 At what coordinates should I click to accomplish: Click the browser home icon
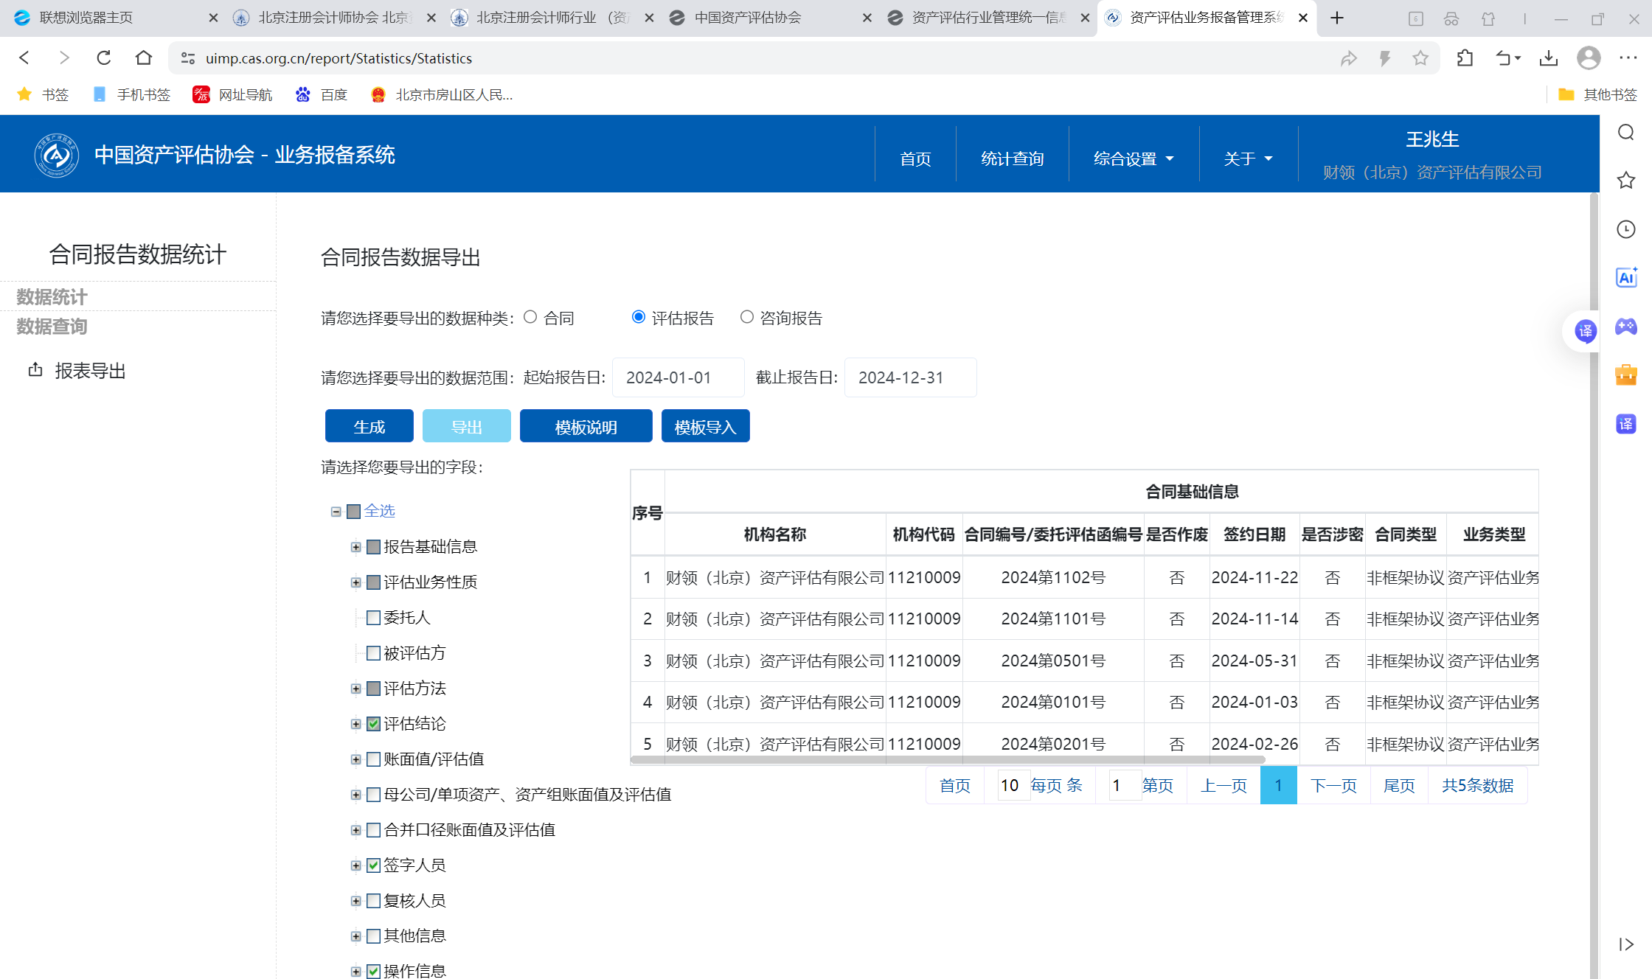144,58
